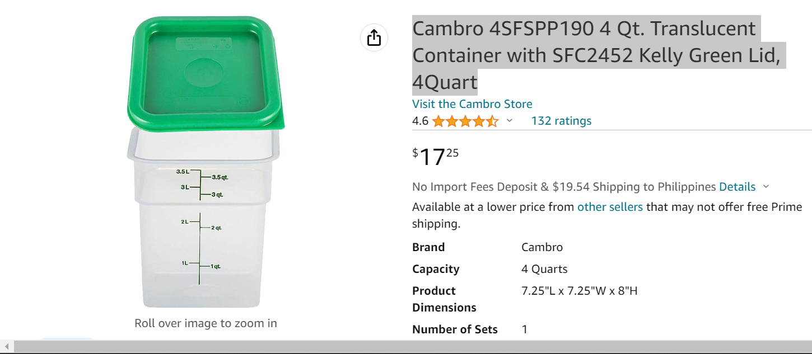Visit the Cambro Store link
Screen dimensions: 812x354
[472, 104]
